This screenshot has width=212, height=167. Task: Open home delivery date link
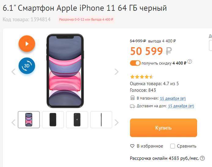coord(181,106)
